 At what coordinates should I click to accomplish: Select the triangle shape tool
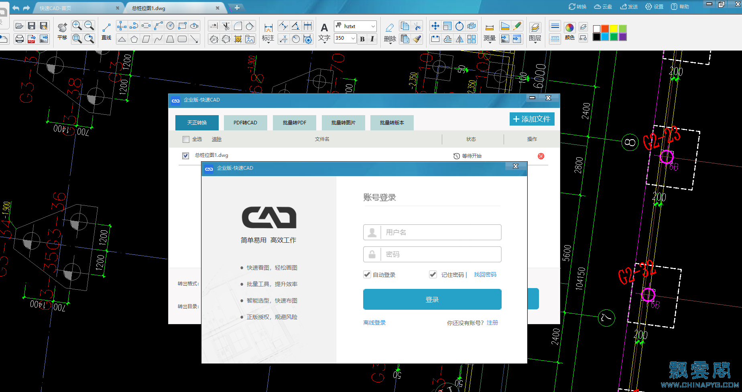122,39
